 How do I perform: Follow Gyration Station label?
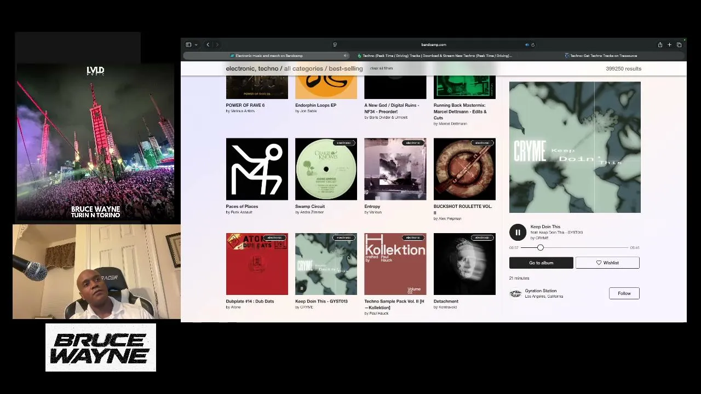click(624, 293)
